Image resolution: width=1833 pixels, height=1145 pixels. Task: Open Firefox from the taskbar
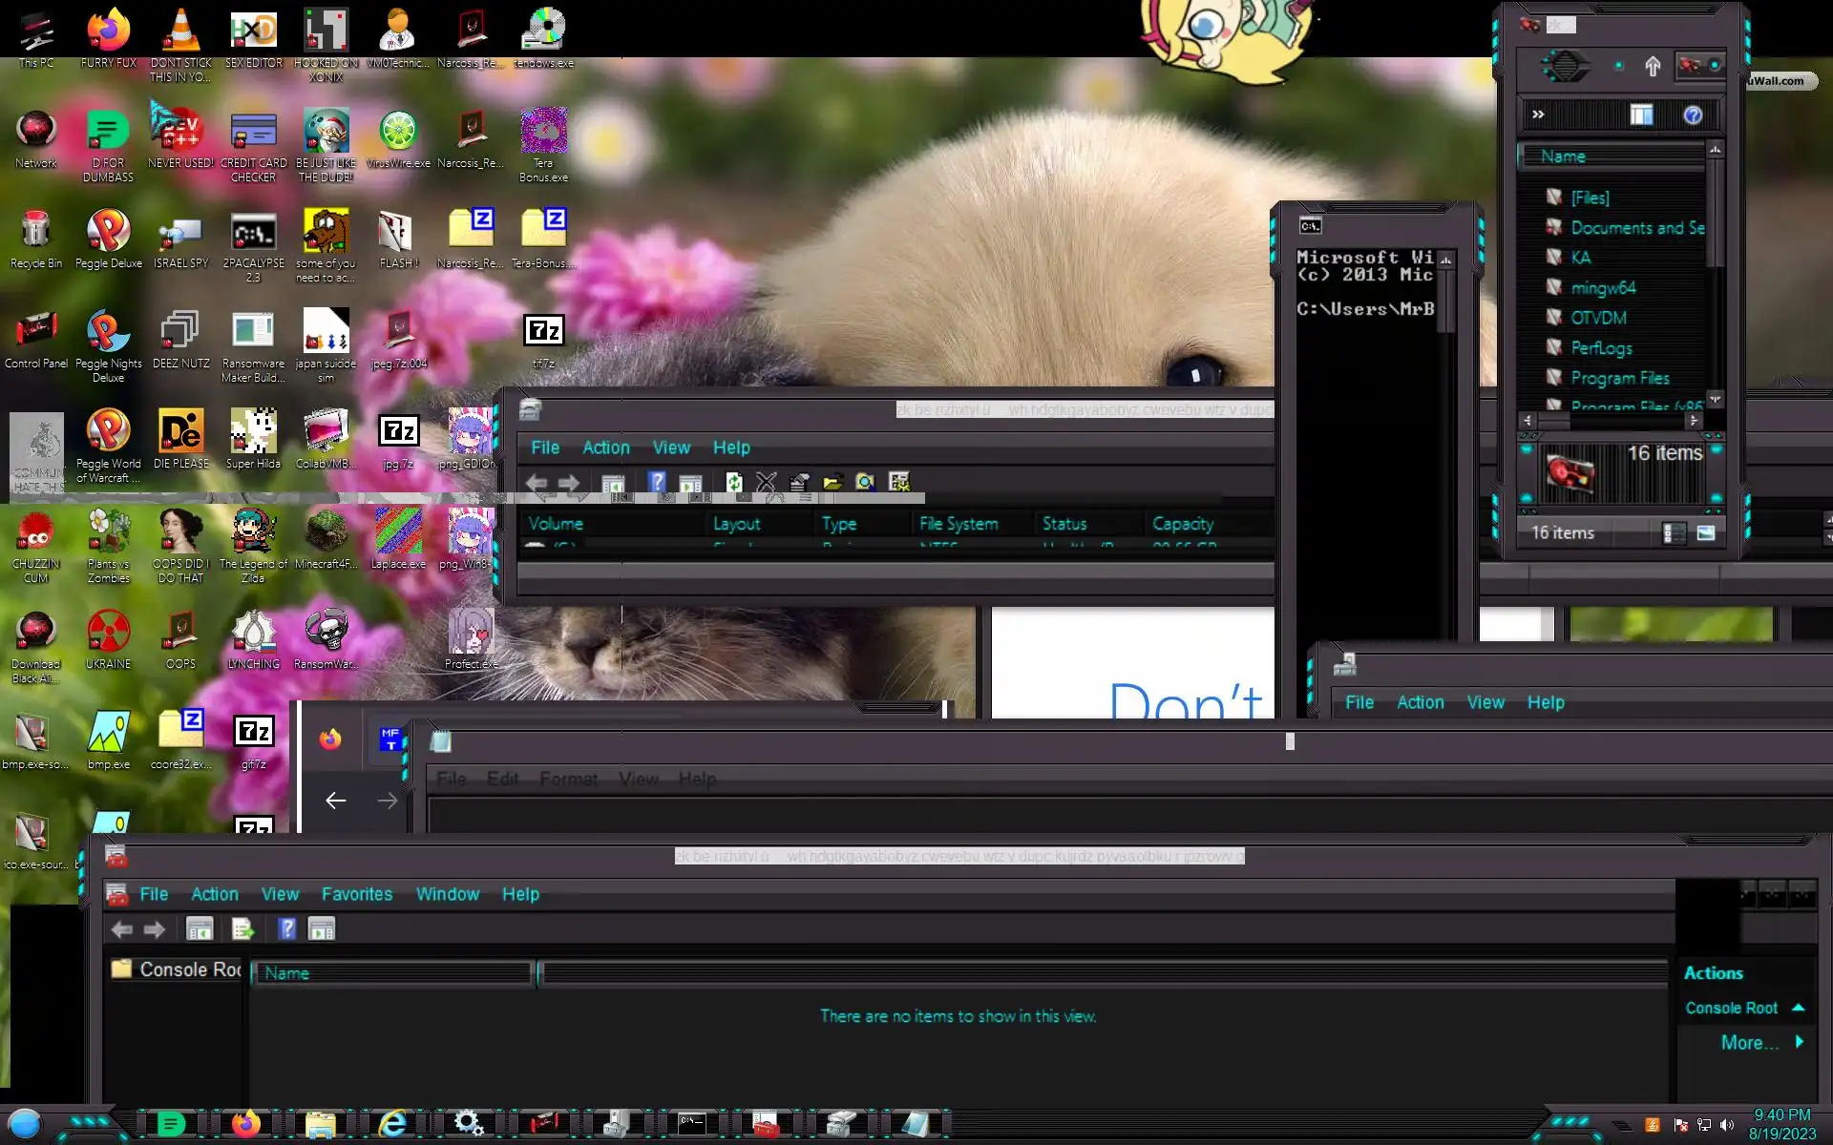[x=246, y=1124]
